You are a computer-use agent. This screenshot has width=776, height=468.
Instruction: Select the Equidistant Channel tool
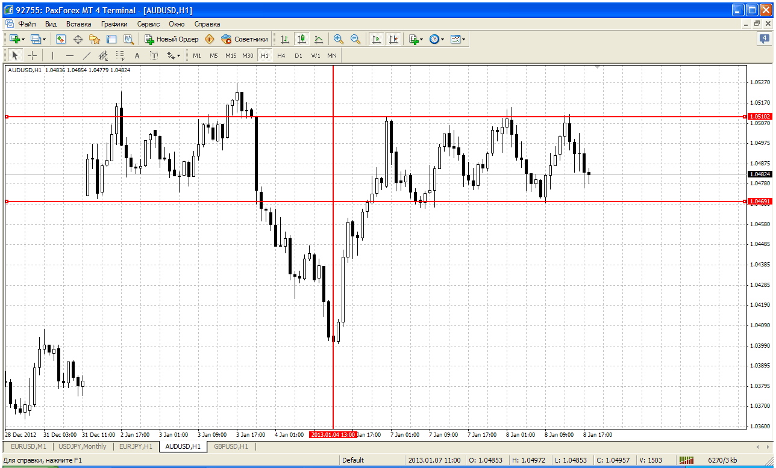click(103, 55)
